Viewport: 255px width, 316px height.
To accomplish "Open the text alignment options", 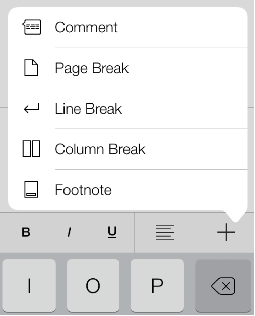I will click(165, 232).
